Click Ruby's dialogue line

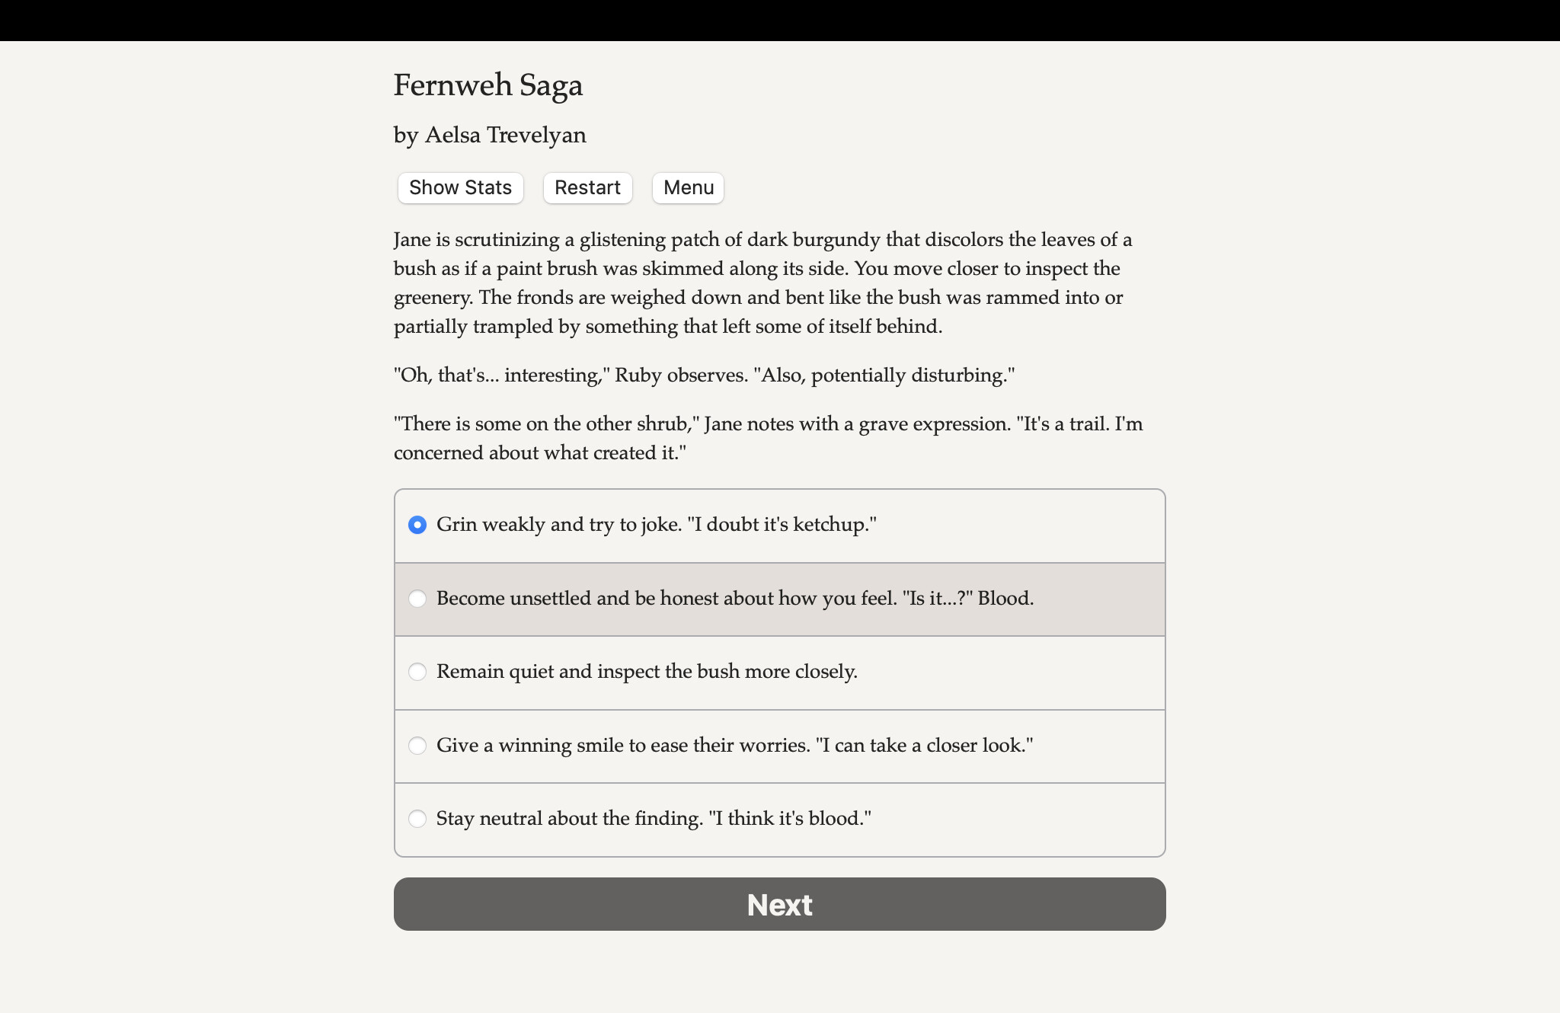pyautogui.click(x=703, y=374)
